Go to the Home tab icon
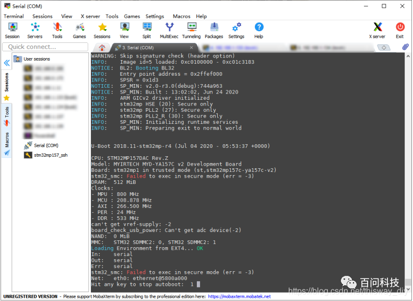Viewport: 413px width, 301px height. tap(102, 48)
